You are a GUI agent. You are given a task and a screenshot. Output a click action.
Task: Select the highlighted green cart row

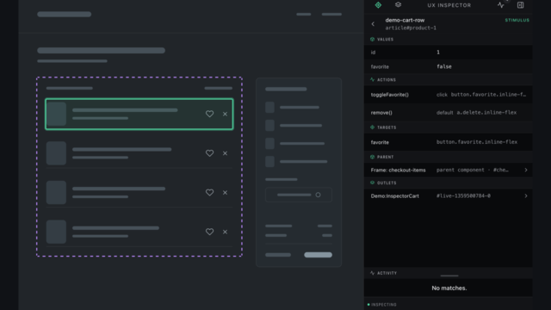139,115
